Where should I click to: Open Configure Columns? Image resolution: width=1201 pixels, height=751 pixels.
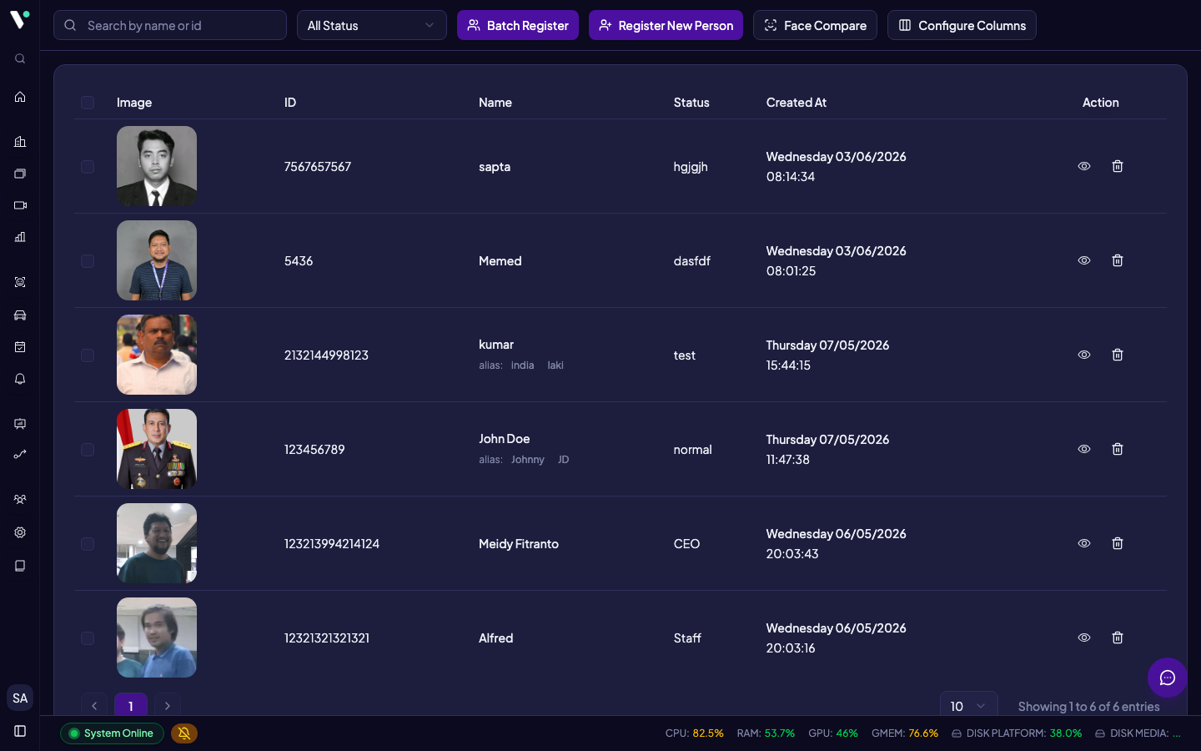(x=962, y=25)
